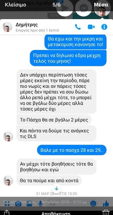Start a voice call with Δημήτρης
113x215 pixels.
click(78, 27)
